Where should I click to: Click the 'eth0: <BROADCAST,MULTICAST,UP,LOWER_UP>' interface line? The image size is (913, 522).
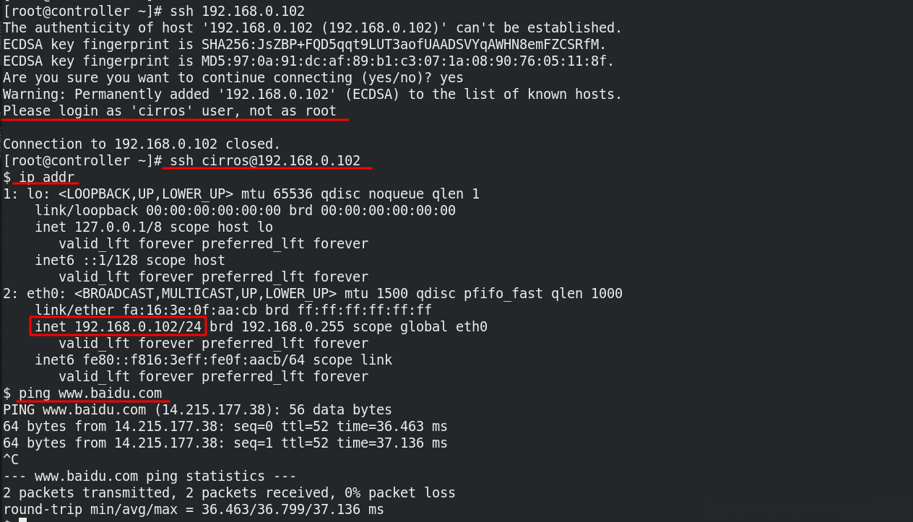[313, 293]
